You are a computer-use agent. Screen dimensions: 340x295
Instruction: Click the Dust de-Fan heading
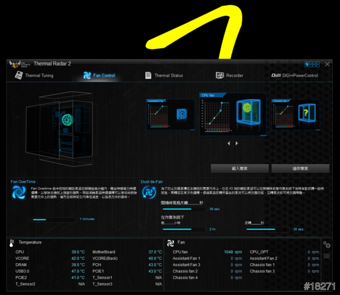coord(151,182)
